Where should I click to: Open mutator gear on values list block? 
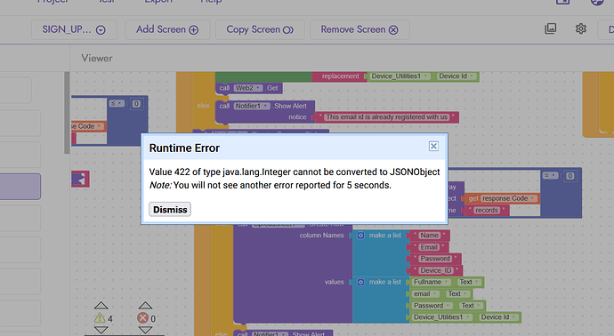[360, 282]
